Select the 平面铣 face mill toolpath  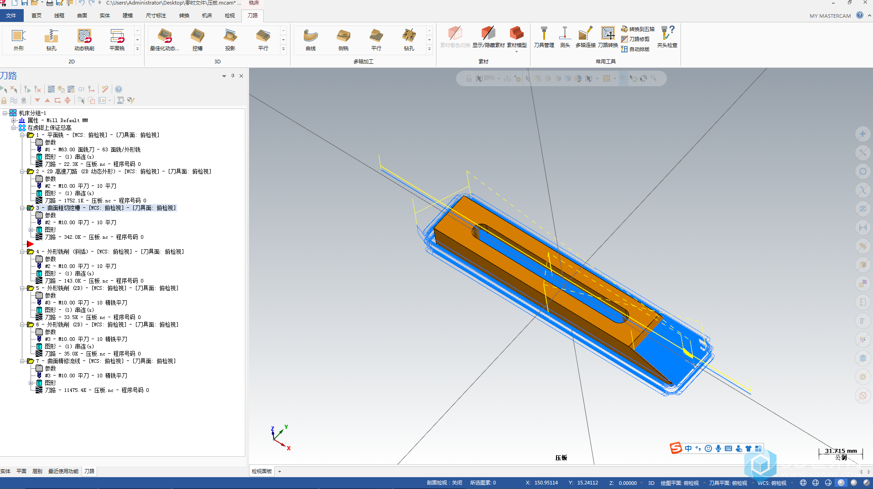pos(117,40)
